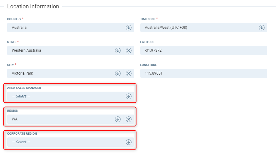
Task: Click the Region field's down-arrow icon
Action: [118, 119]
